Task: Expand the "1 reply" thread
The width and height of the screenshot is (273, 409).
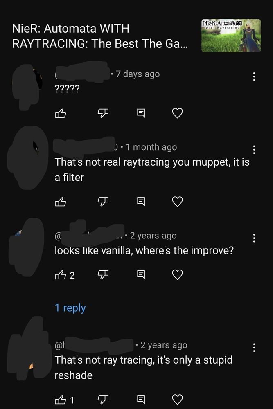Action: [70, 308]
